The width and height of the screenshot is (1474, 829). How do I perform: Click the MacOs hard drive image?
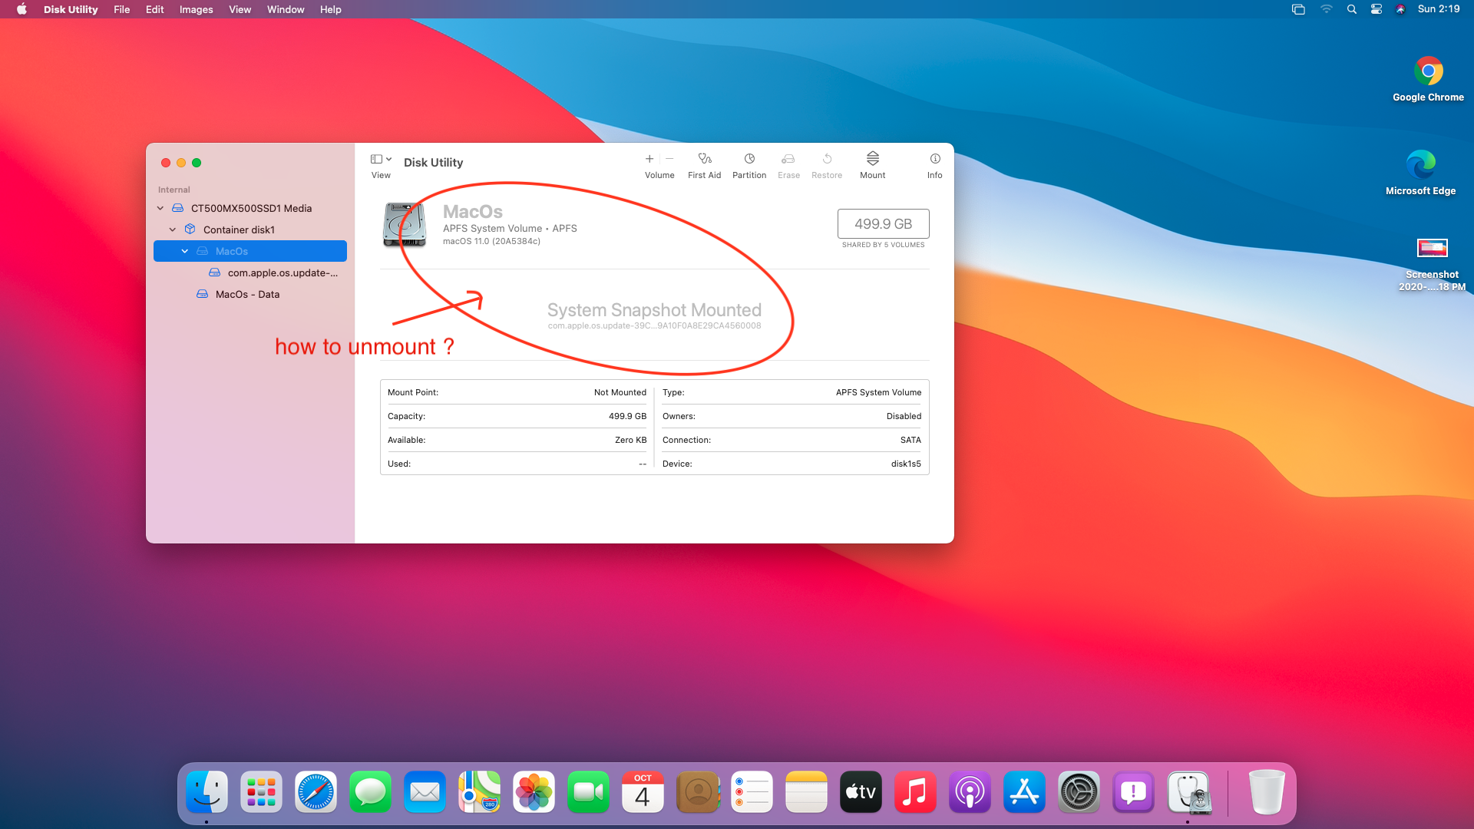[x=405, y=225]
